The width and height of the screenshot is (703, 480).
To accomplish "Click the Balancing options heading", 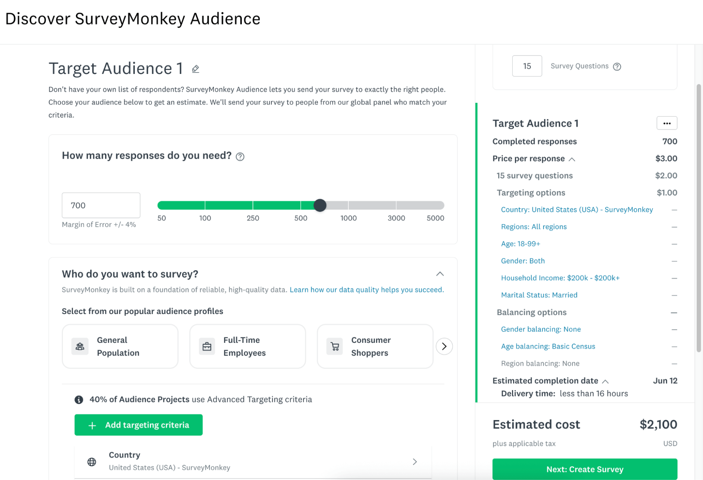I will click(x=531, y=312).
